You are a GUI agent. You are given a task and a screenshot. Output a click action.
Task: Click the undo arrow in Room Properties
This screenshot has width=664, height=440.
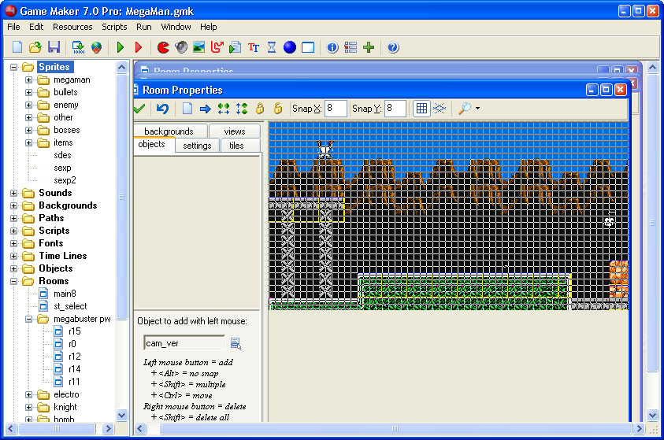162,109
